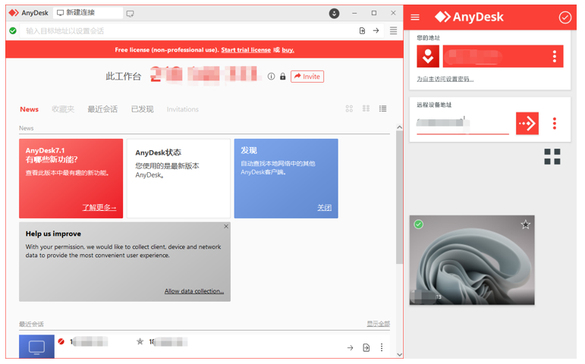
Task: Click 关闭 on the 发现 card
Action: tap(324, 208)
